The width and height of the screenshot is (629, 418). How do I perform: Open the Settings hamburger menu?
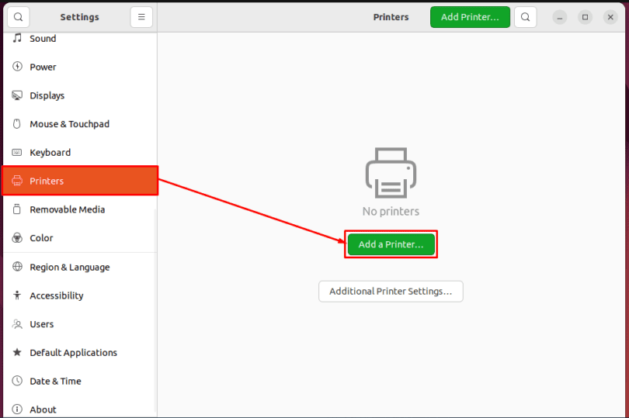141,17
